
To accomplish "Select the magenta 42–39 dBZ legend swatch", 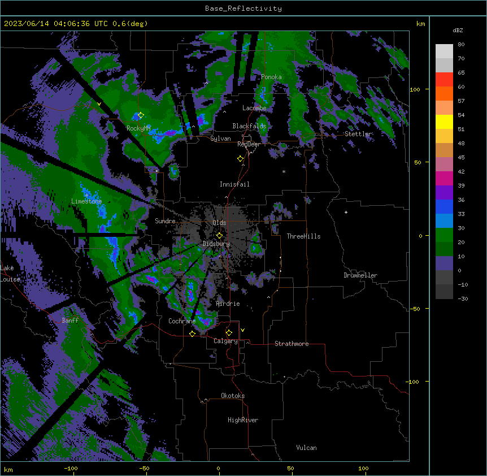I will point(444,178).
